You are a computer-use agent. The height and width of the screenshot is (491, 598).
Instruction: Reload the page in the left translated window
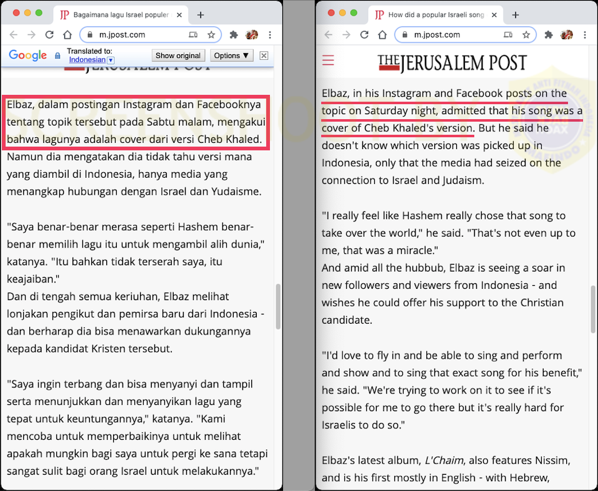49,35
